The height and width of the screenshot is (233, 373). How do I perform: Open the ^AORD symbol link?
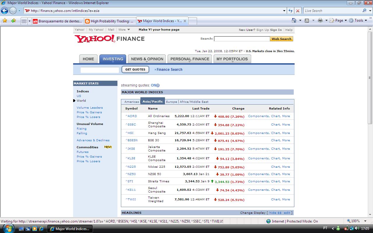click(131, 116)
